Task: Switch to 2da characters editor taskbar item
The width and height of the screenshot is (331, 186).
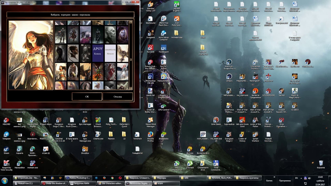Action: (110, 183)
